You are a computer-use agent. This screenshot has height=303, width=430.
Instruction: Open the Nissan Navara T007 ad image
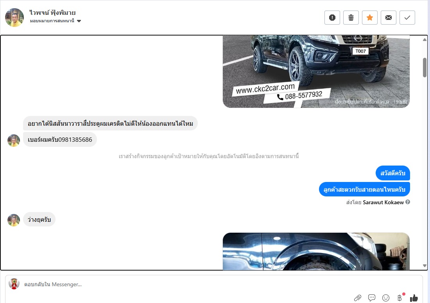[316, 71]
